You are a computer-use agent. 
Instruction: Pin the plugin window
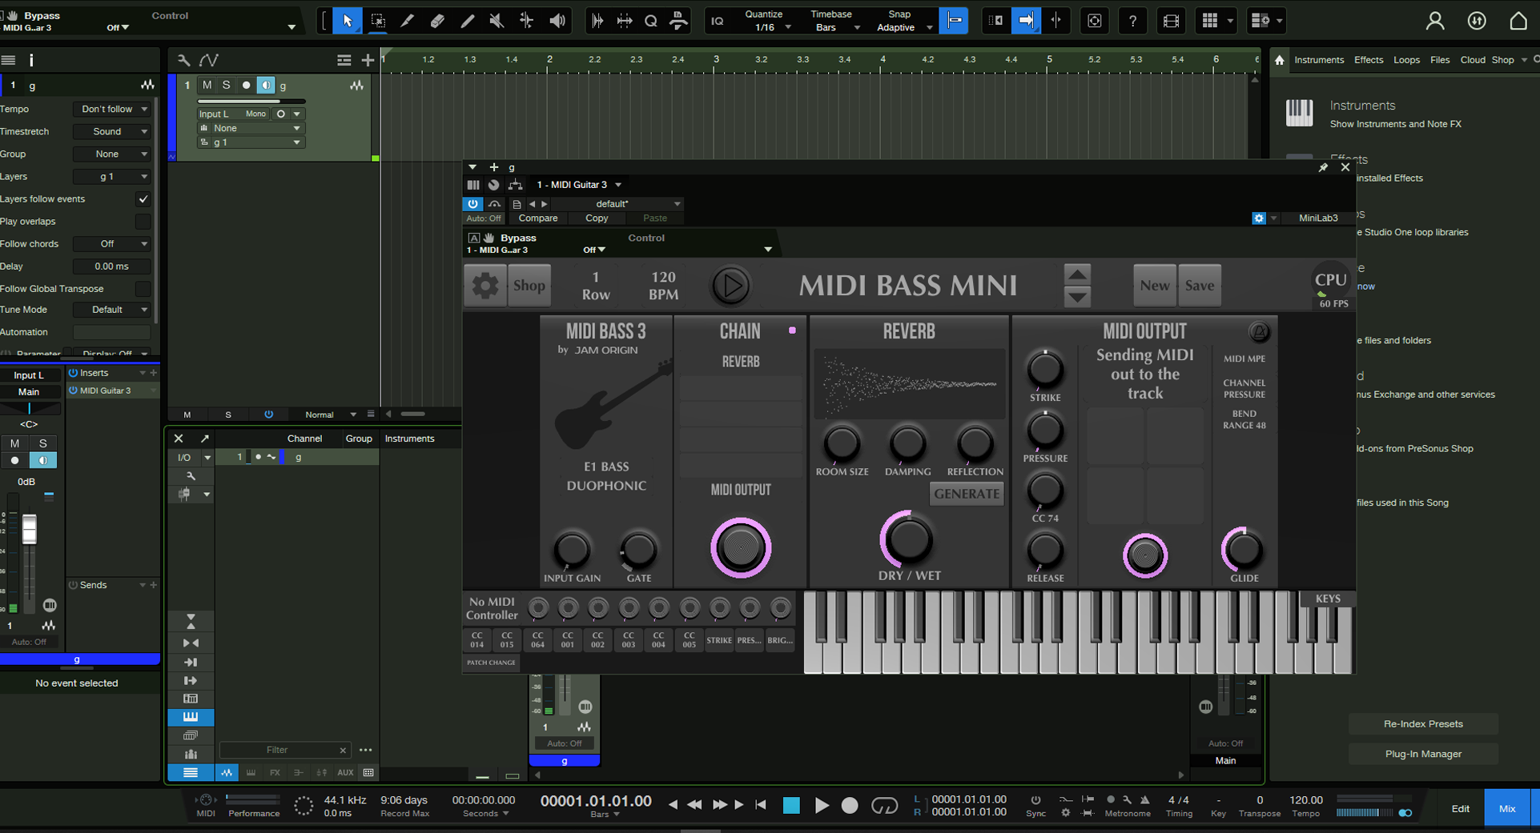click(x=1323, y=167)
